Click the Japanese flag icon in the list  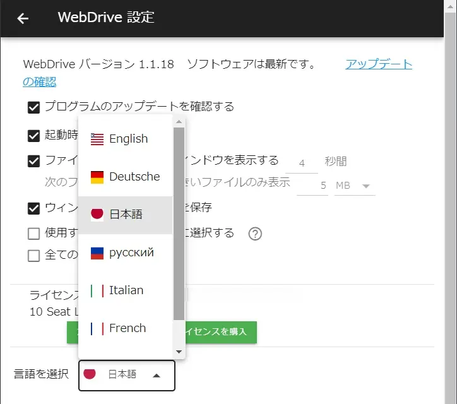97,215
